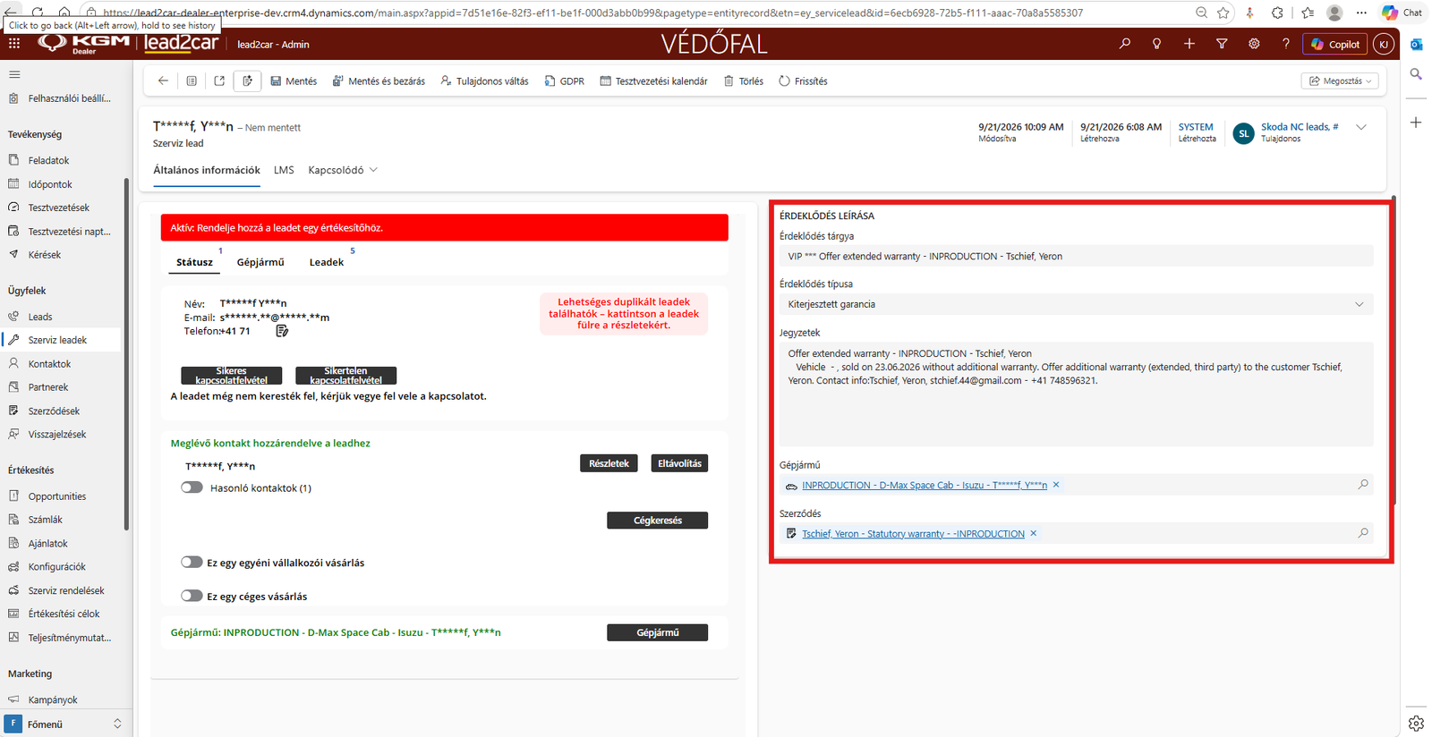Expand the record header details chevron
This screenshot has width=1432, height=737.
1361,127
